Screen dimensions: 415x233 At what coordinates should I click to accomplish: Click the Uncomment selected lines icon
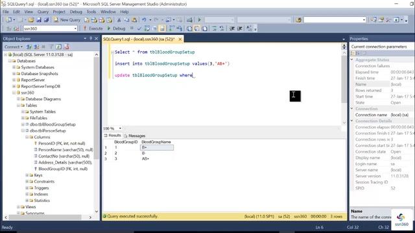222,28
